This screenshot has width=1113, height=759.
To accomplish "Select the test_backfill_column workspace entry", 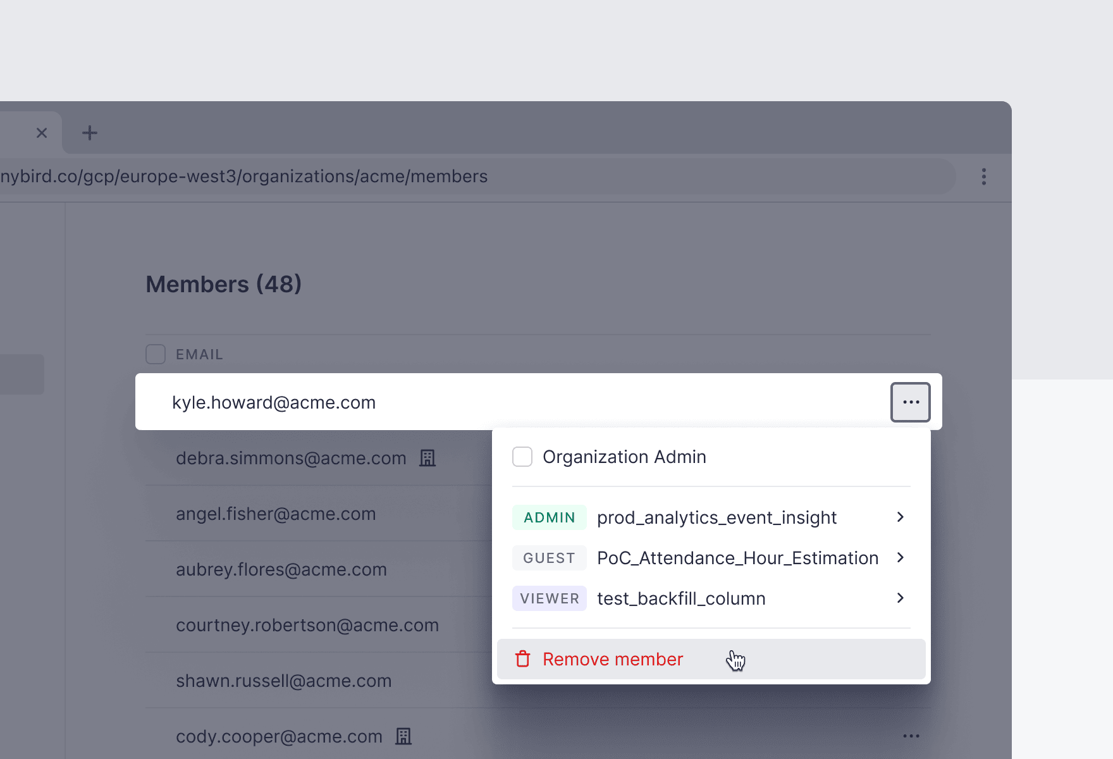I will click(x=680, y=598).
